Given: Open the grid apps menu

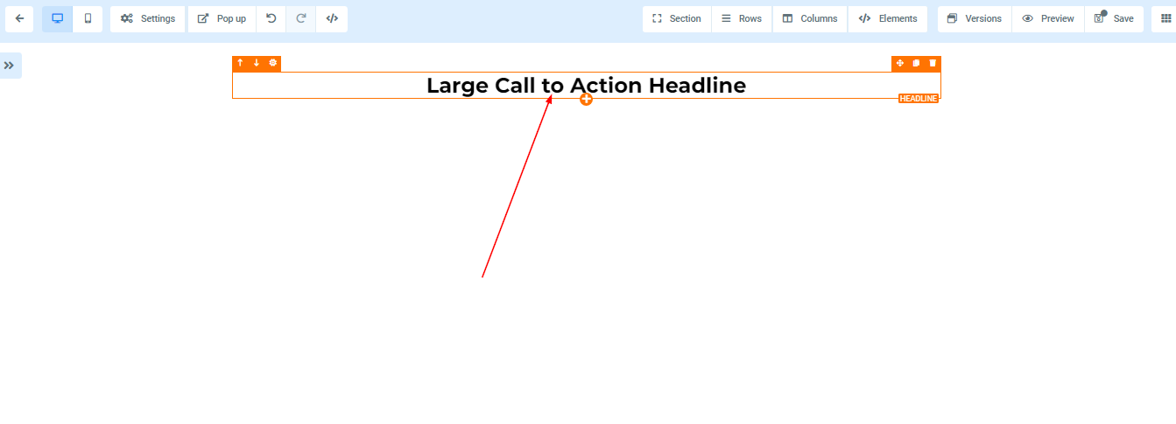Looking at the screenshot, I should (x=1166, y=18).
